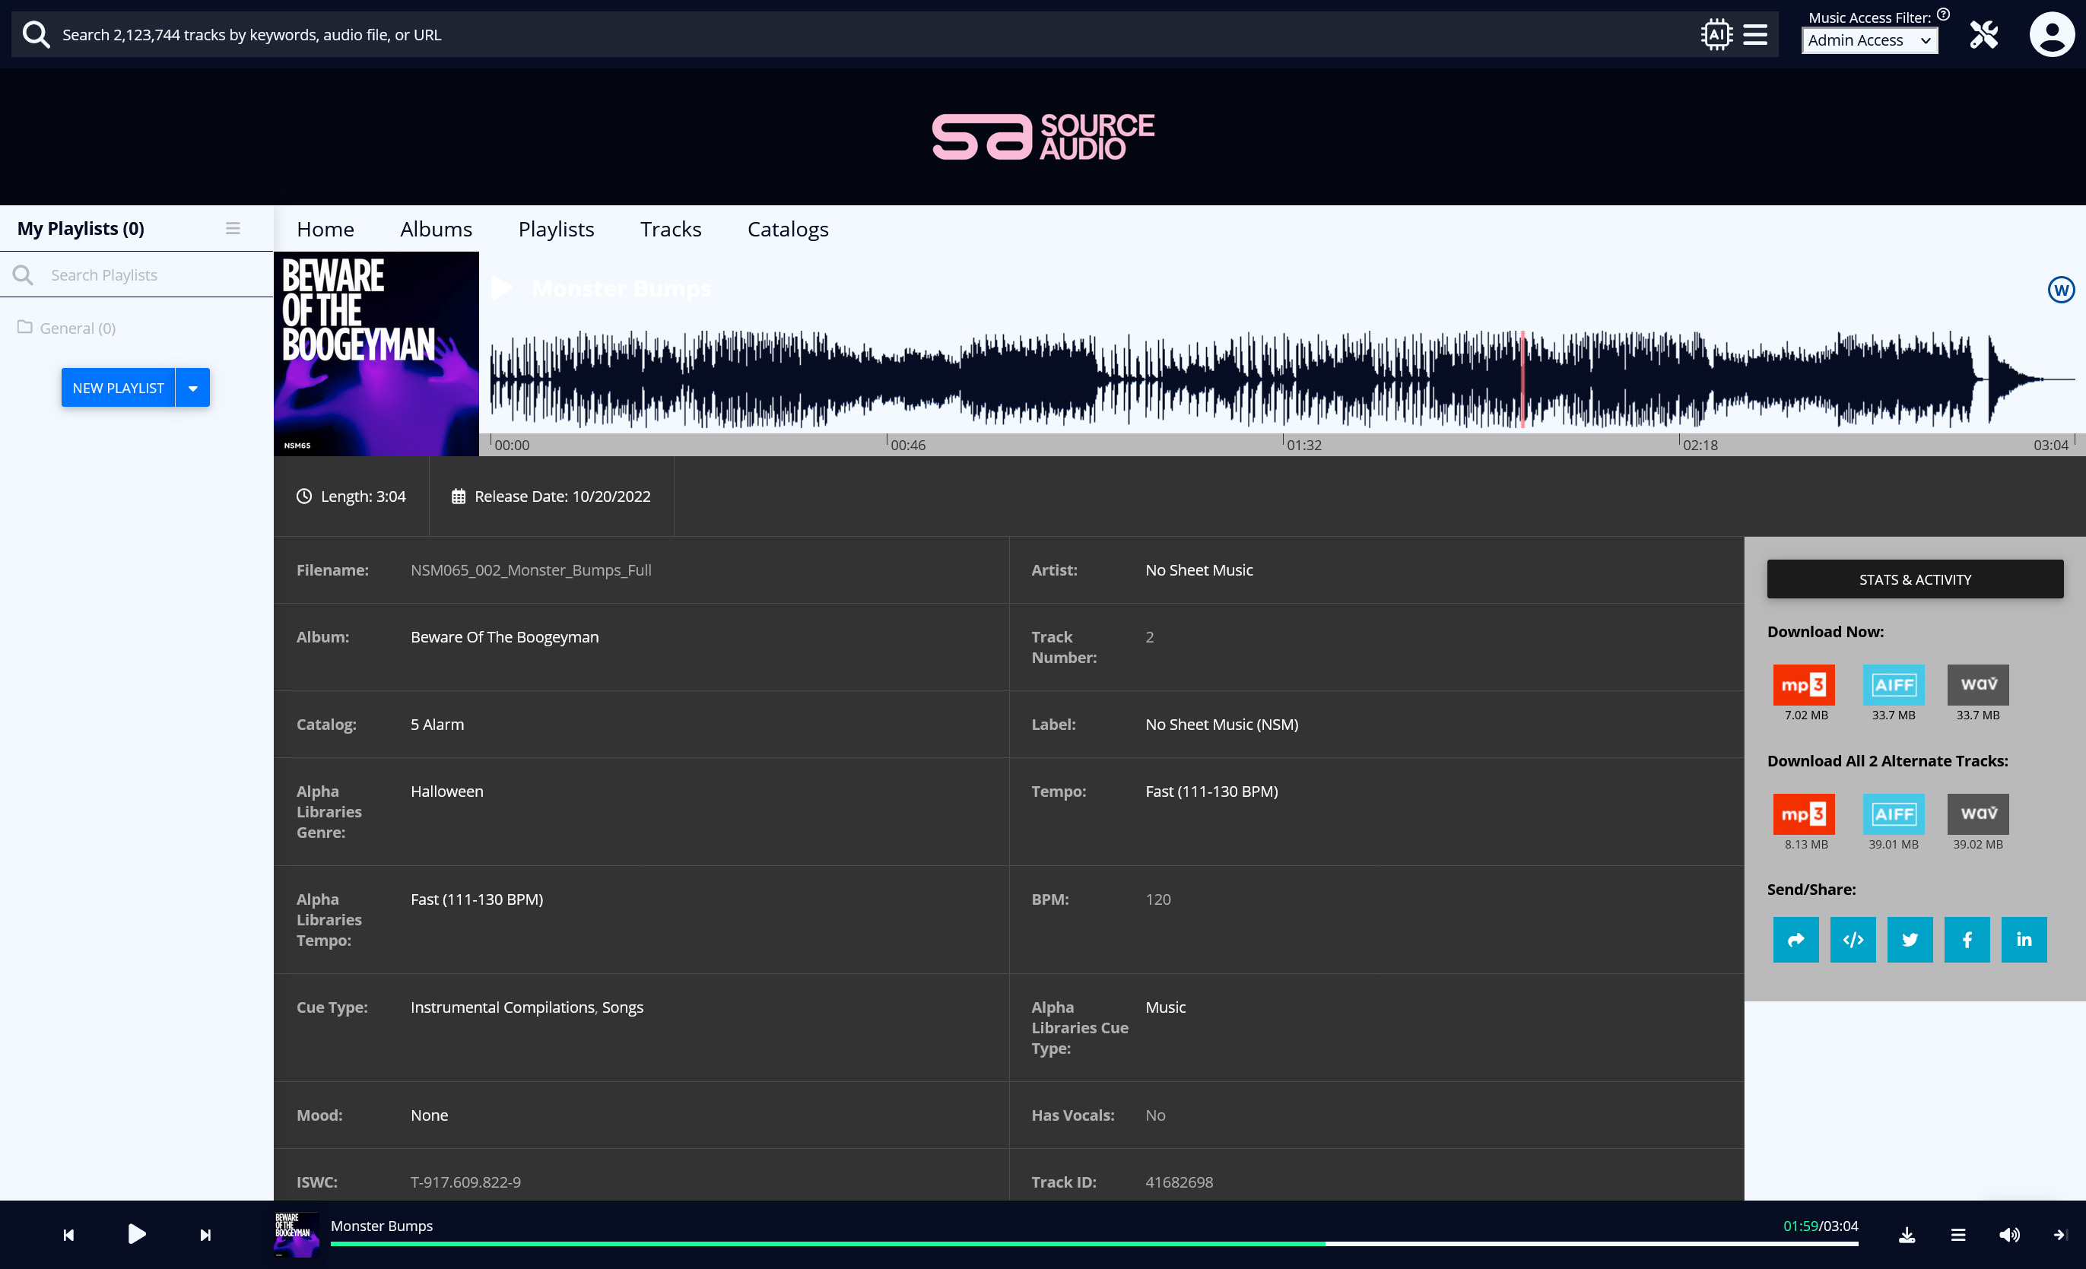
Task: Open the 5 Alarm catalog link
Action: [x=437, y=724]
